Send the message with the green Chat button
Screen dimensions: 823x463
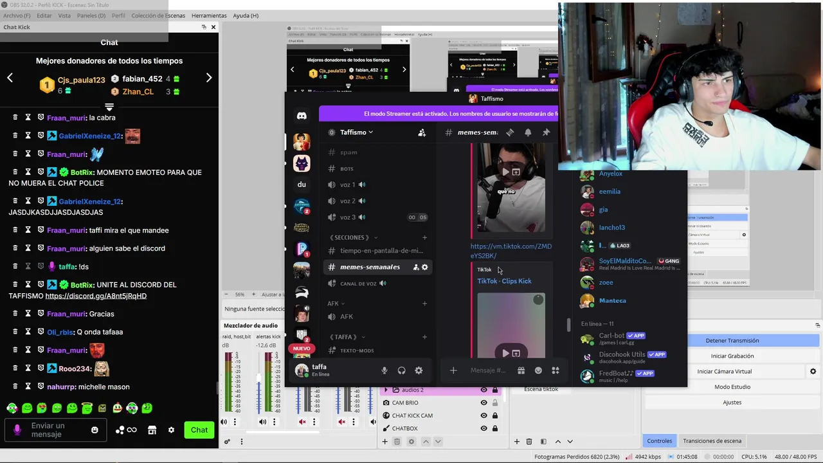[199, 430]
